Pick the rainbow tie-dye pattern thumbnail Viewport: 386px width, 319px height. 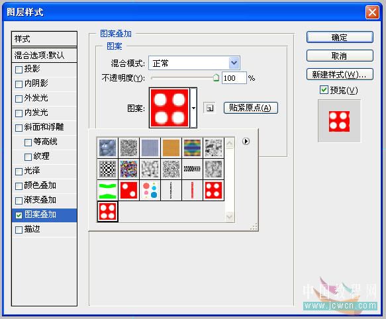click(192, 148)
